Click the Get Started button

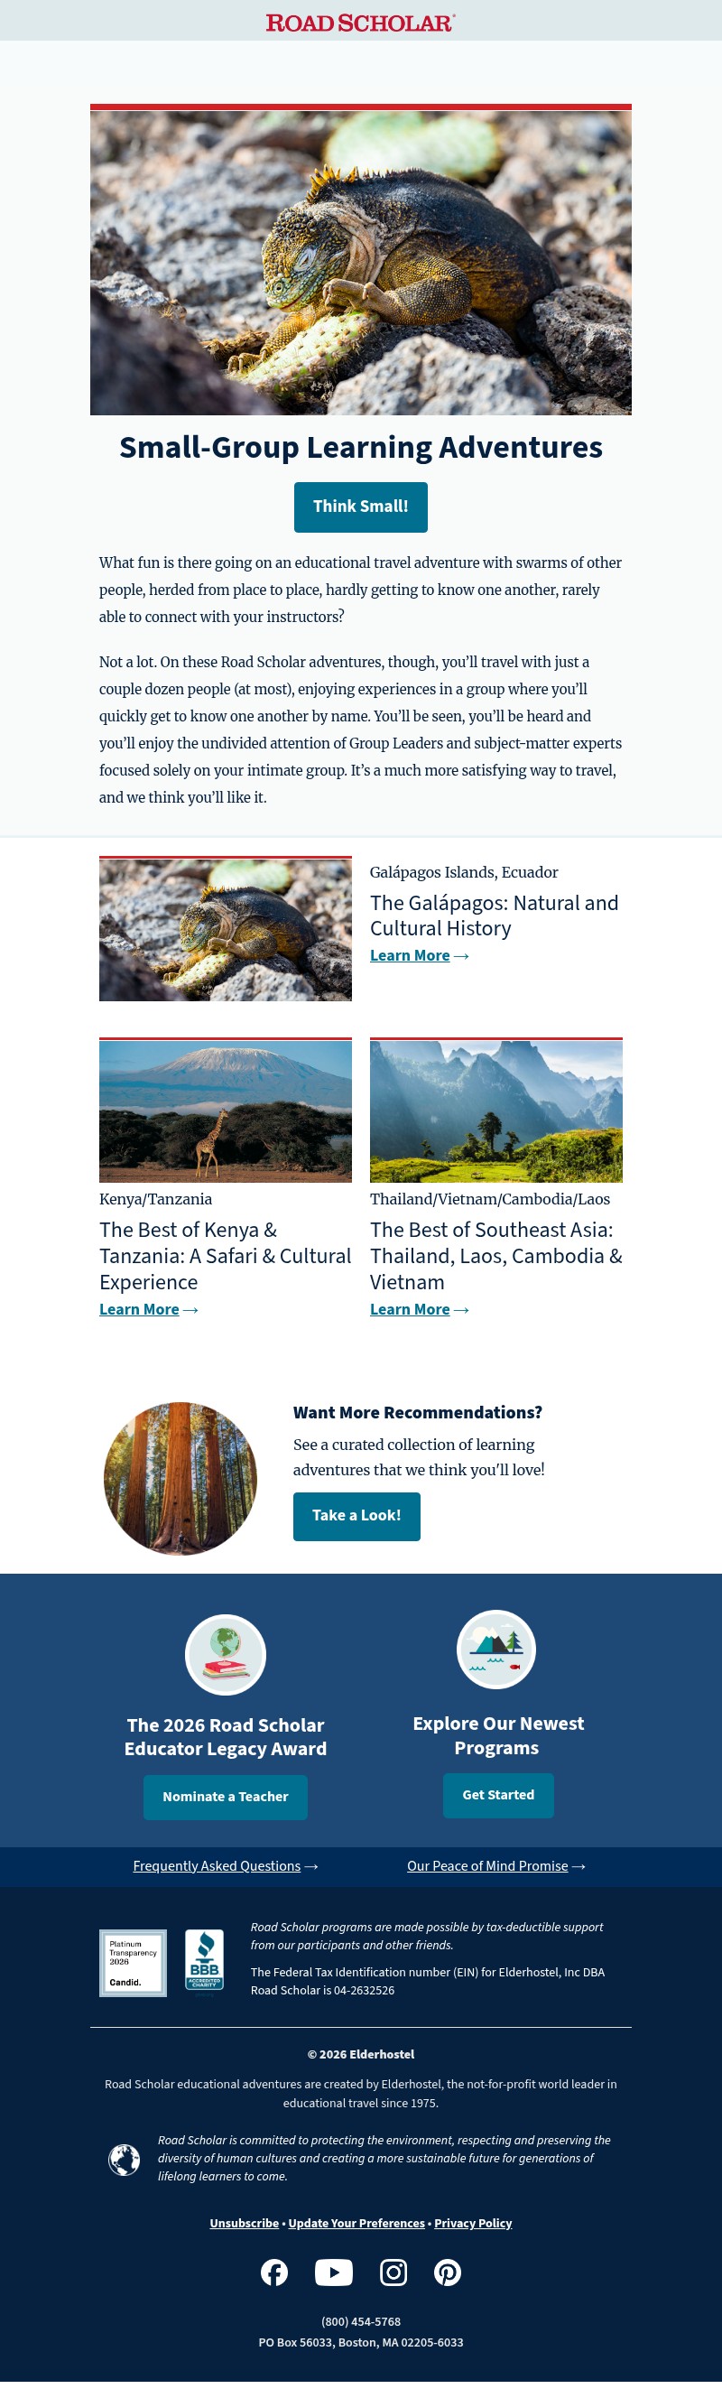point(498,1794)
